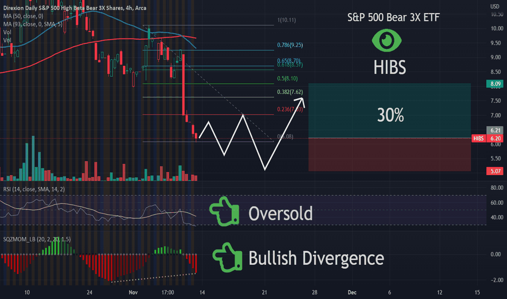Click the red '6.20' last price tag
The height and width of the screenshot is (299, 507).
(x=494, y=138)
